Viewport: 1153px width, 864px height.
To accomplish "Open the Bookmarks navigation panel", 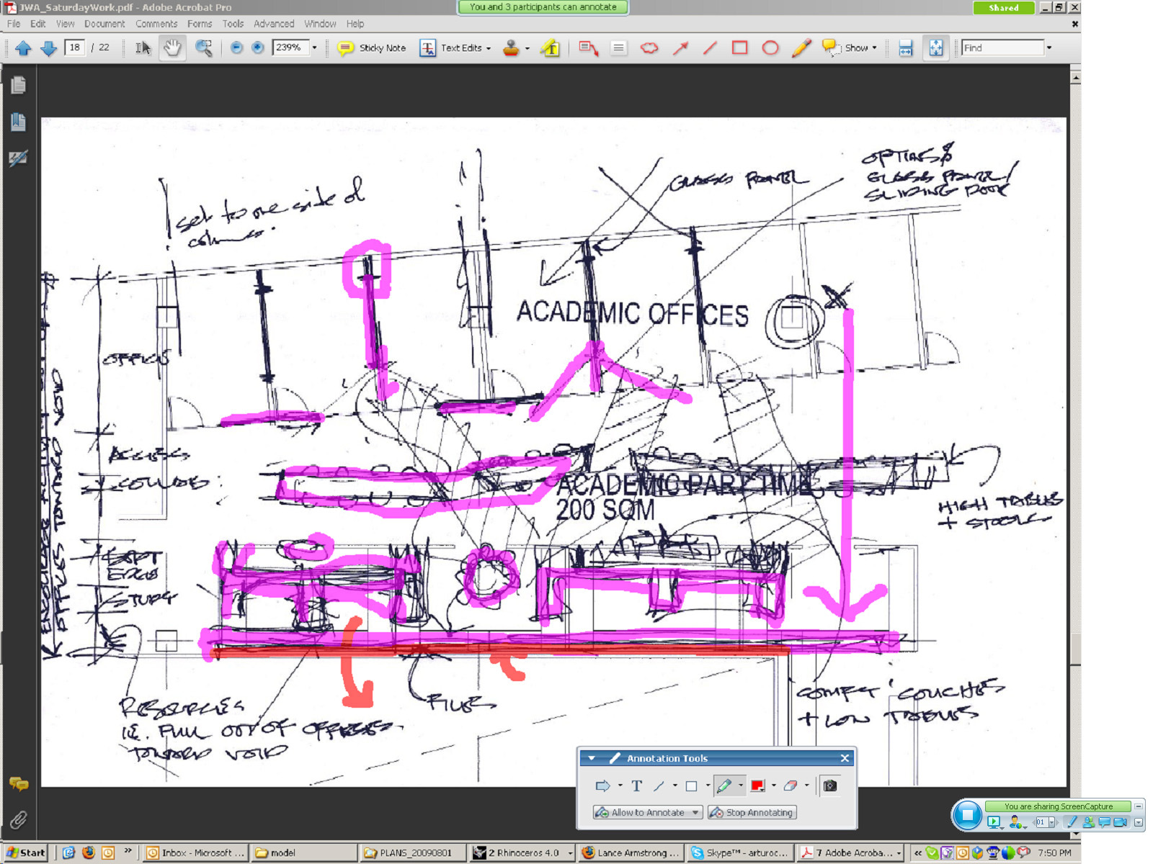I will [18, 122].
